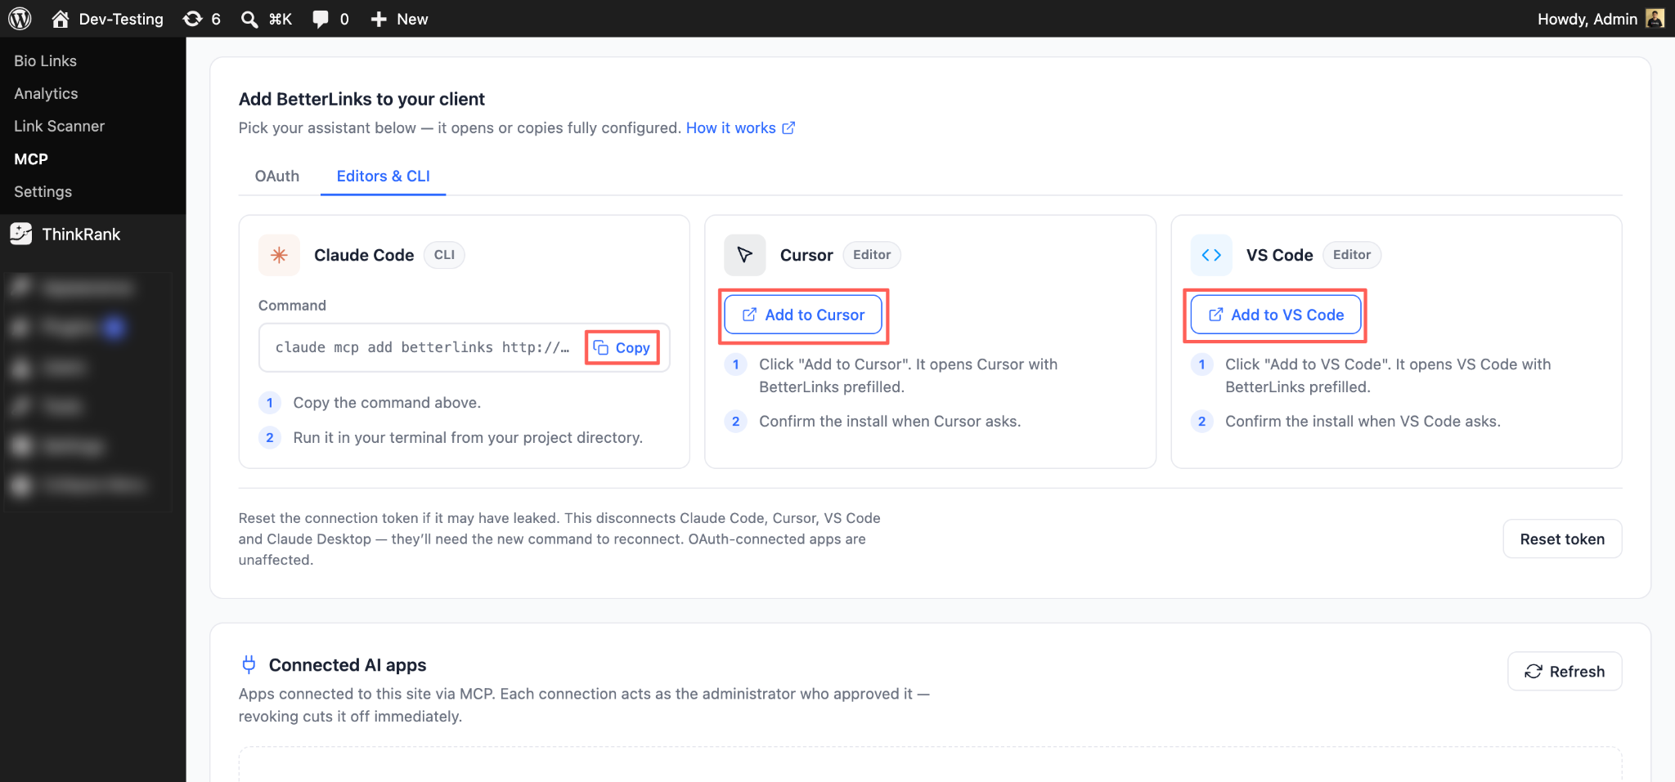Click the Editor badge beside VS Code
The height and width of the screenshot is (782, 1675).
coord(1352,255)
